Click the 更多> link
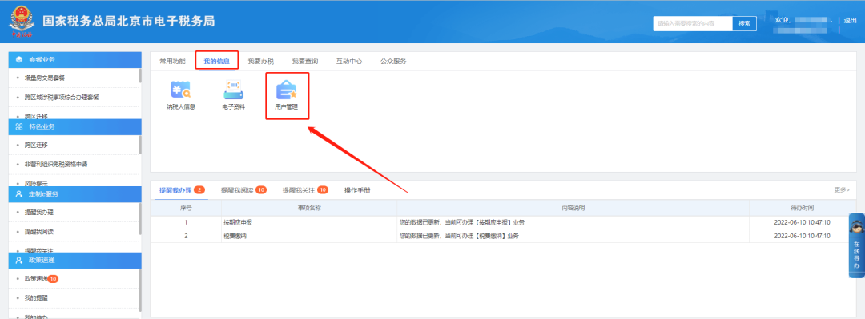The width and height of the screenshot is (865, 319). [x=842, y=190]
